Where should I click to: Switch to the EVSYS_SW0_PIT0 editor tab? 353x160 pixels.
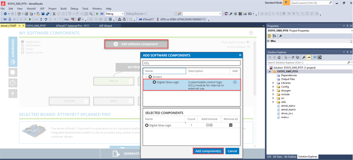[36, 26]
